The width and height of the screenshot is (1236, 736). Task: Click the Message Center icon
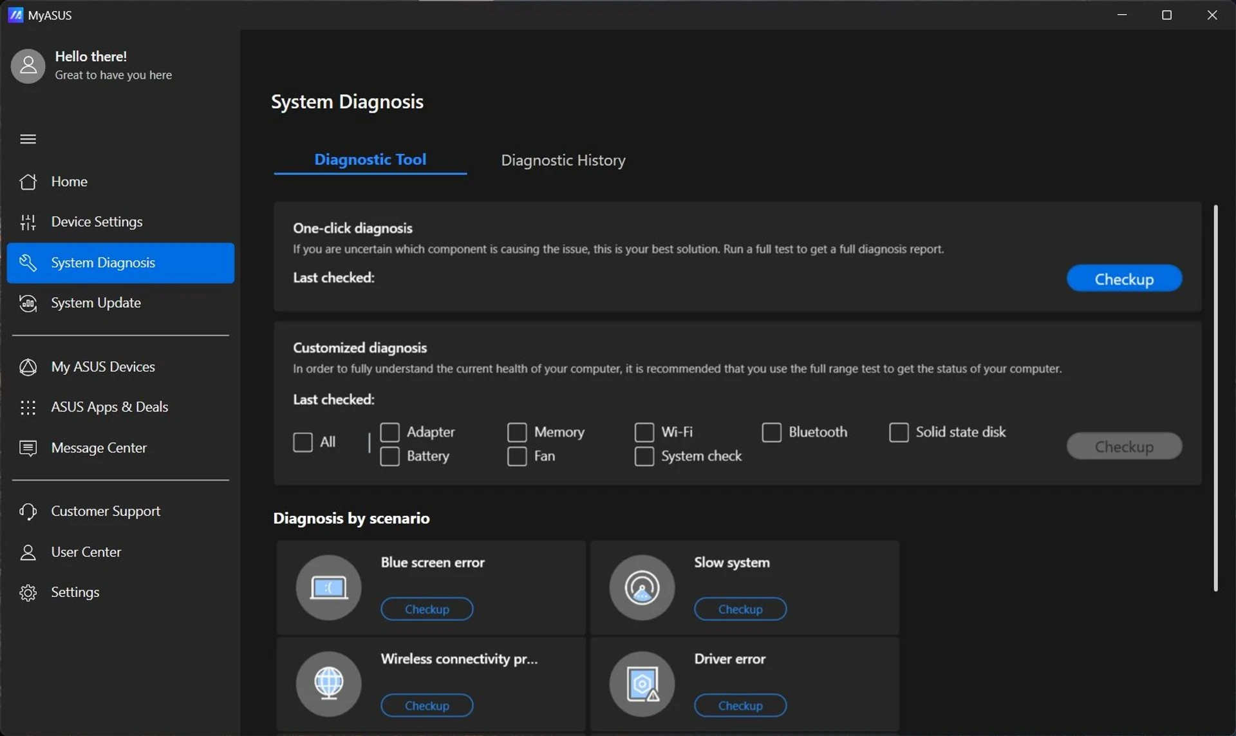pos(28,448)
